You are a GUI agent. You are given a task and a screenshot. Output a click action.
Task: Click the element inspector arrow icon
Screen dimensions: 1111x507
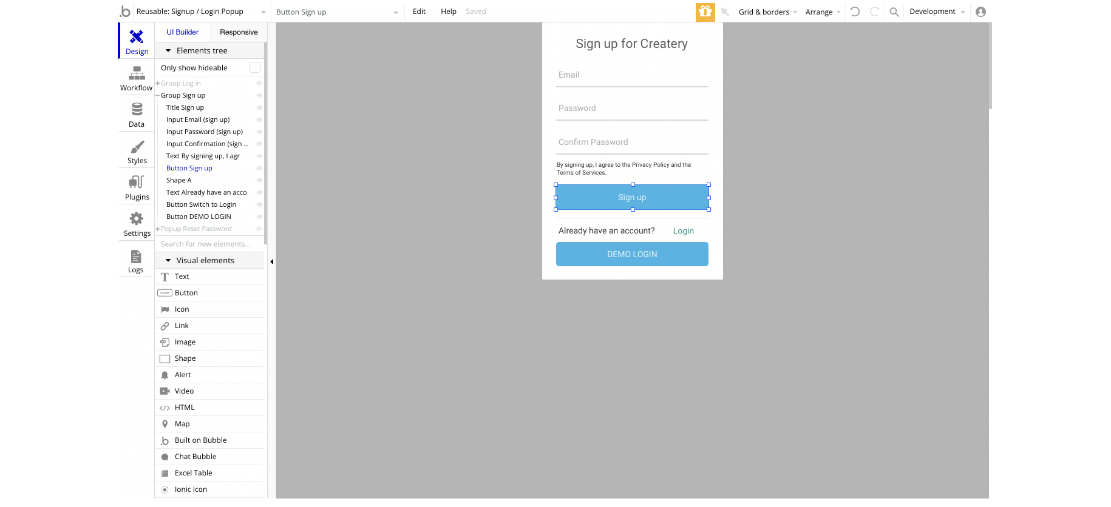(x=725, y=12)
